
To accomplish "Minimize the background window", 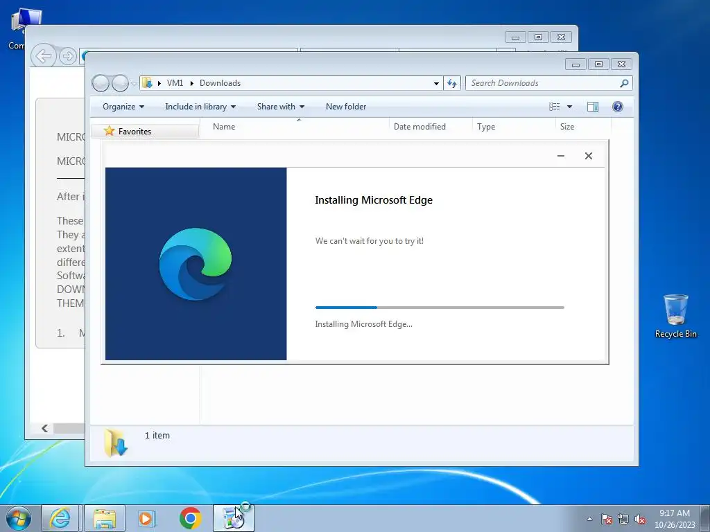I will click(x=515, y=37).
